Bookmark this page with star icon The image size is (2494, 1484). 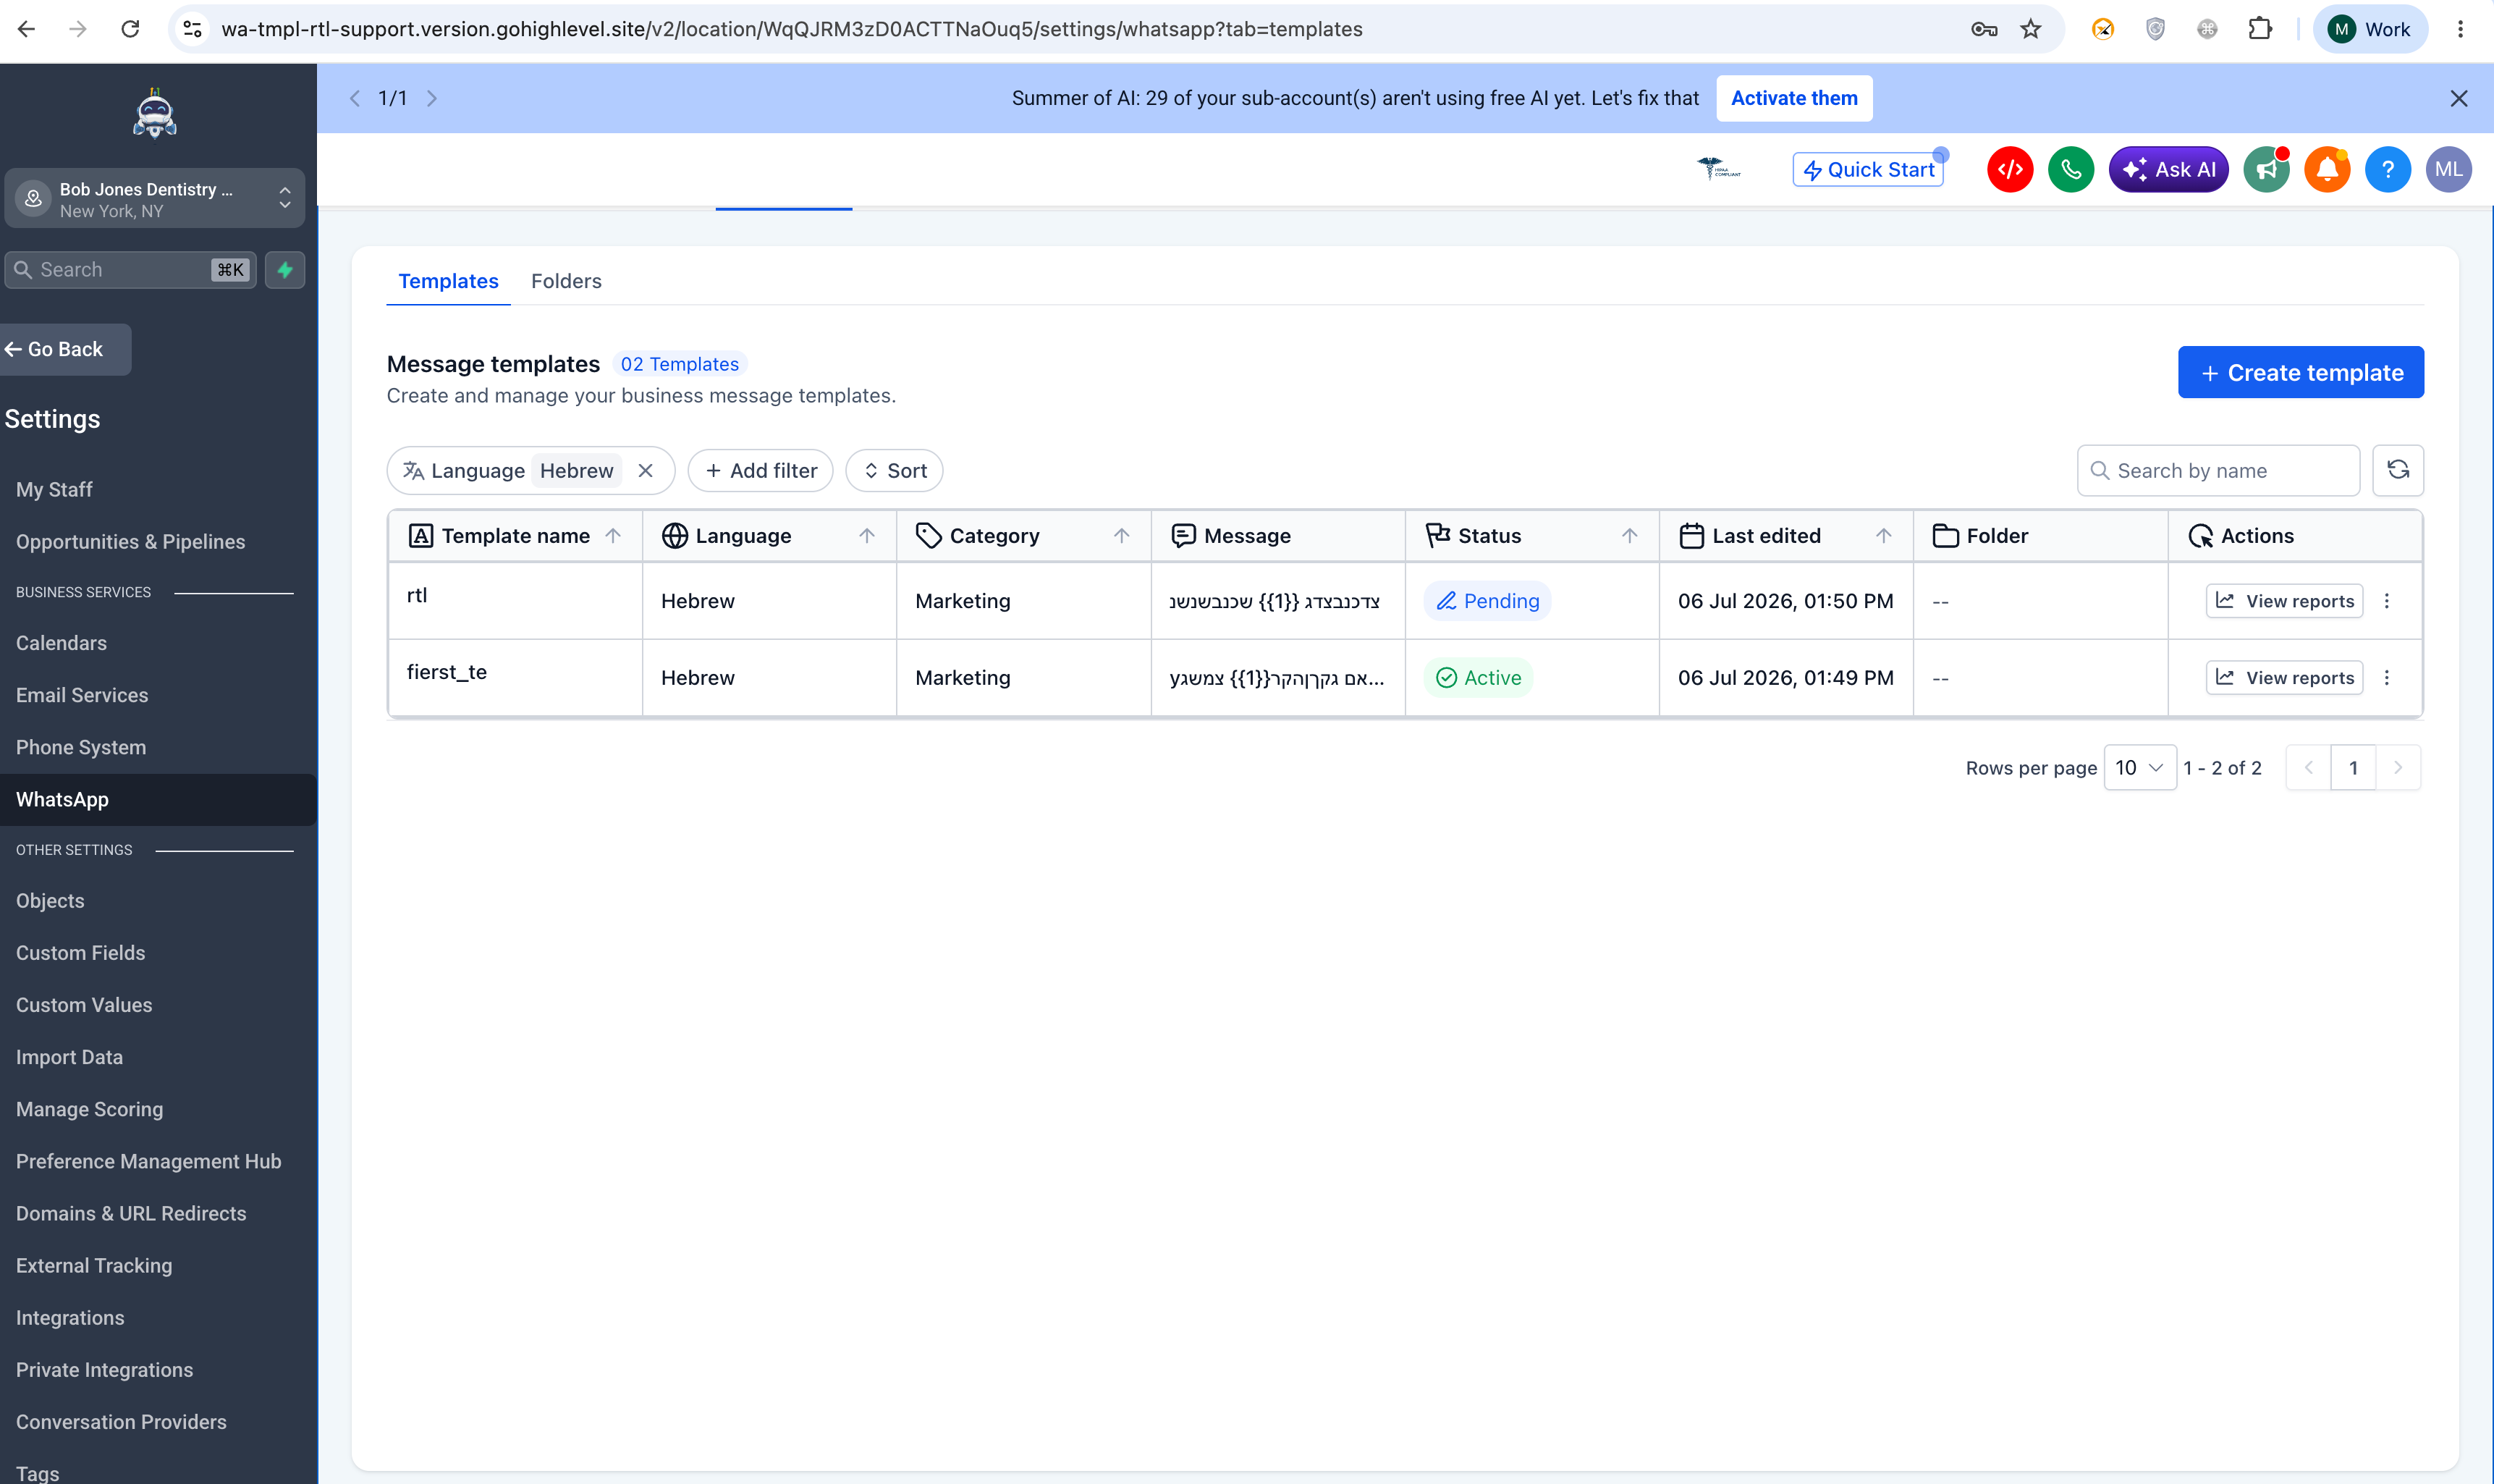(2030, 29)
